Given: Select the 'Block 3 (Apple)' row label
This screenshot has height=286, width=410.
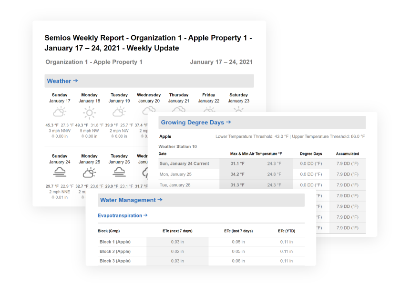Looking at the screenshot, I should (x=115, y=261).
